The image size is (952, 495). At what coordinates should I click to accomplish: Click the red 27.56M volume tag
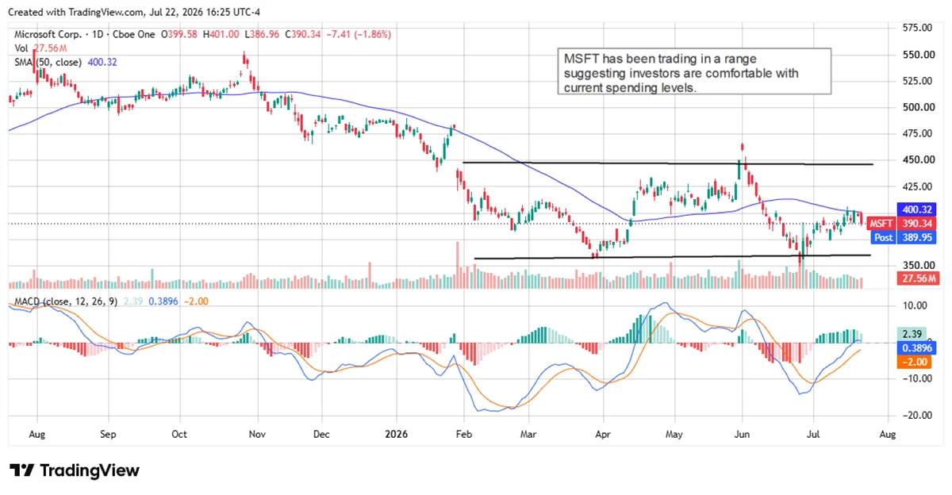tap(919, 278)
